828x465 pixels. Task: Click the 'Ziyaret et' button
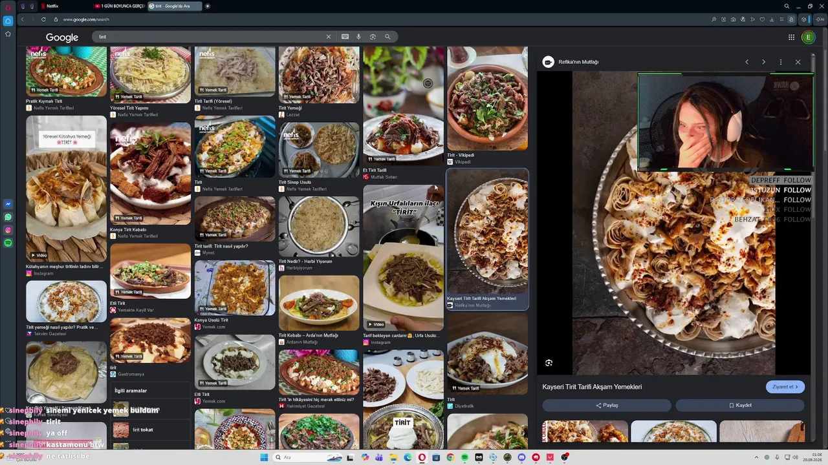click(x=785, y=387)
